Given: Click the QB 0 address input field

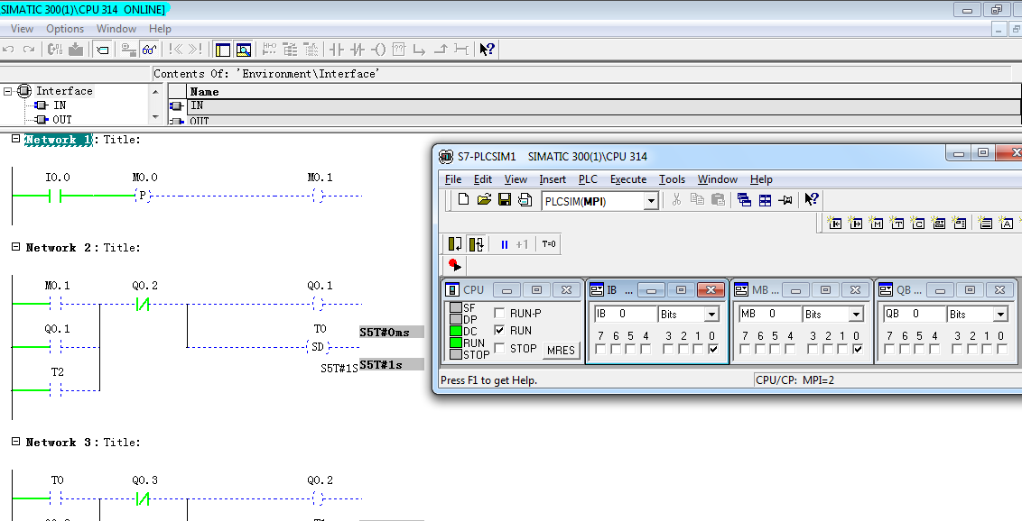Looking at the screenshot, I should 915,315.
